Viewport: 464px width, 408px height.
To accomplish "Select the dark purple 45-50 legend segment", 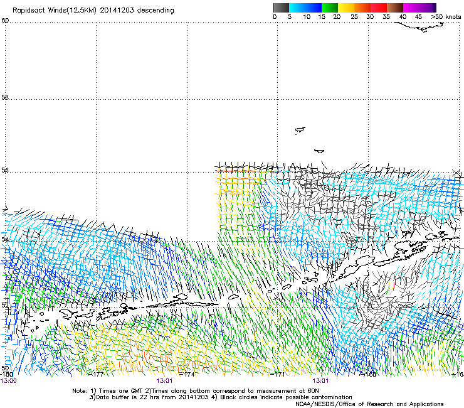I will point(428,8).
